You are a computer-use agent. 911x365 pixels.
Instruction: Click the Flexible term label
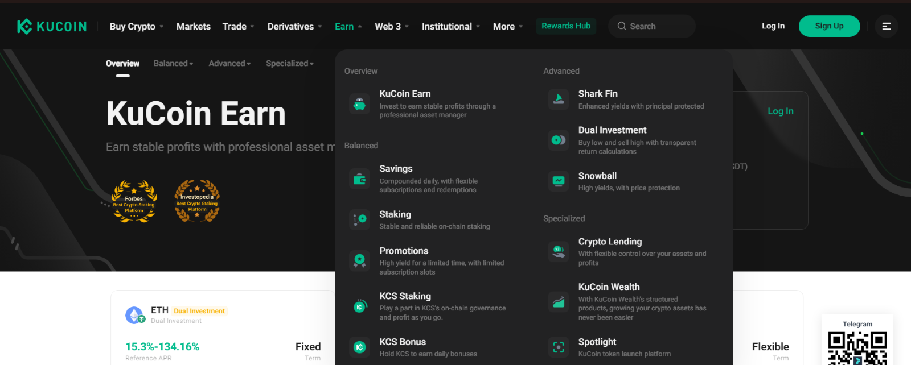tap(770, 347)
